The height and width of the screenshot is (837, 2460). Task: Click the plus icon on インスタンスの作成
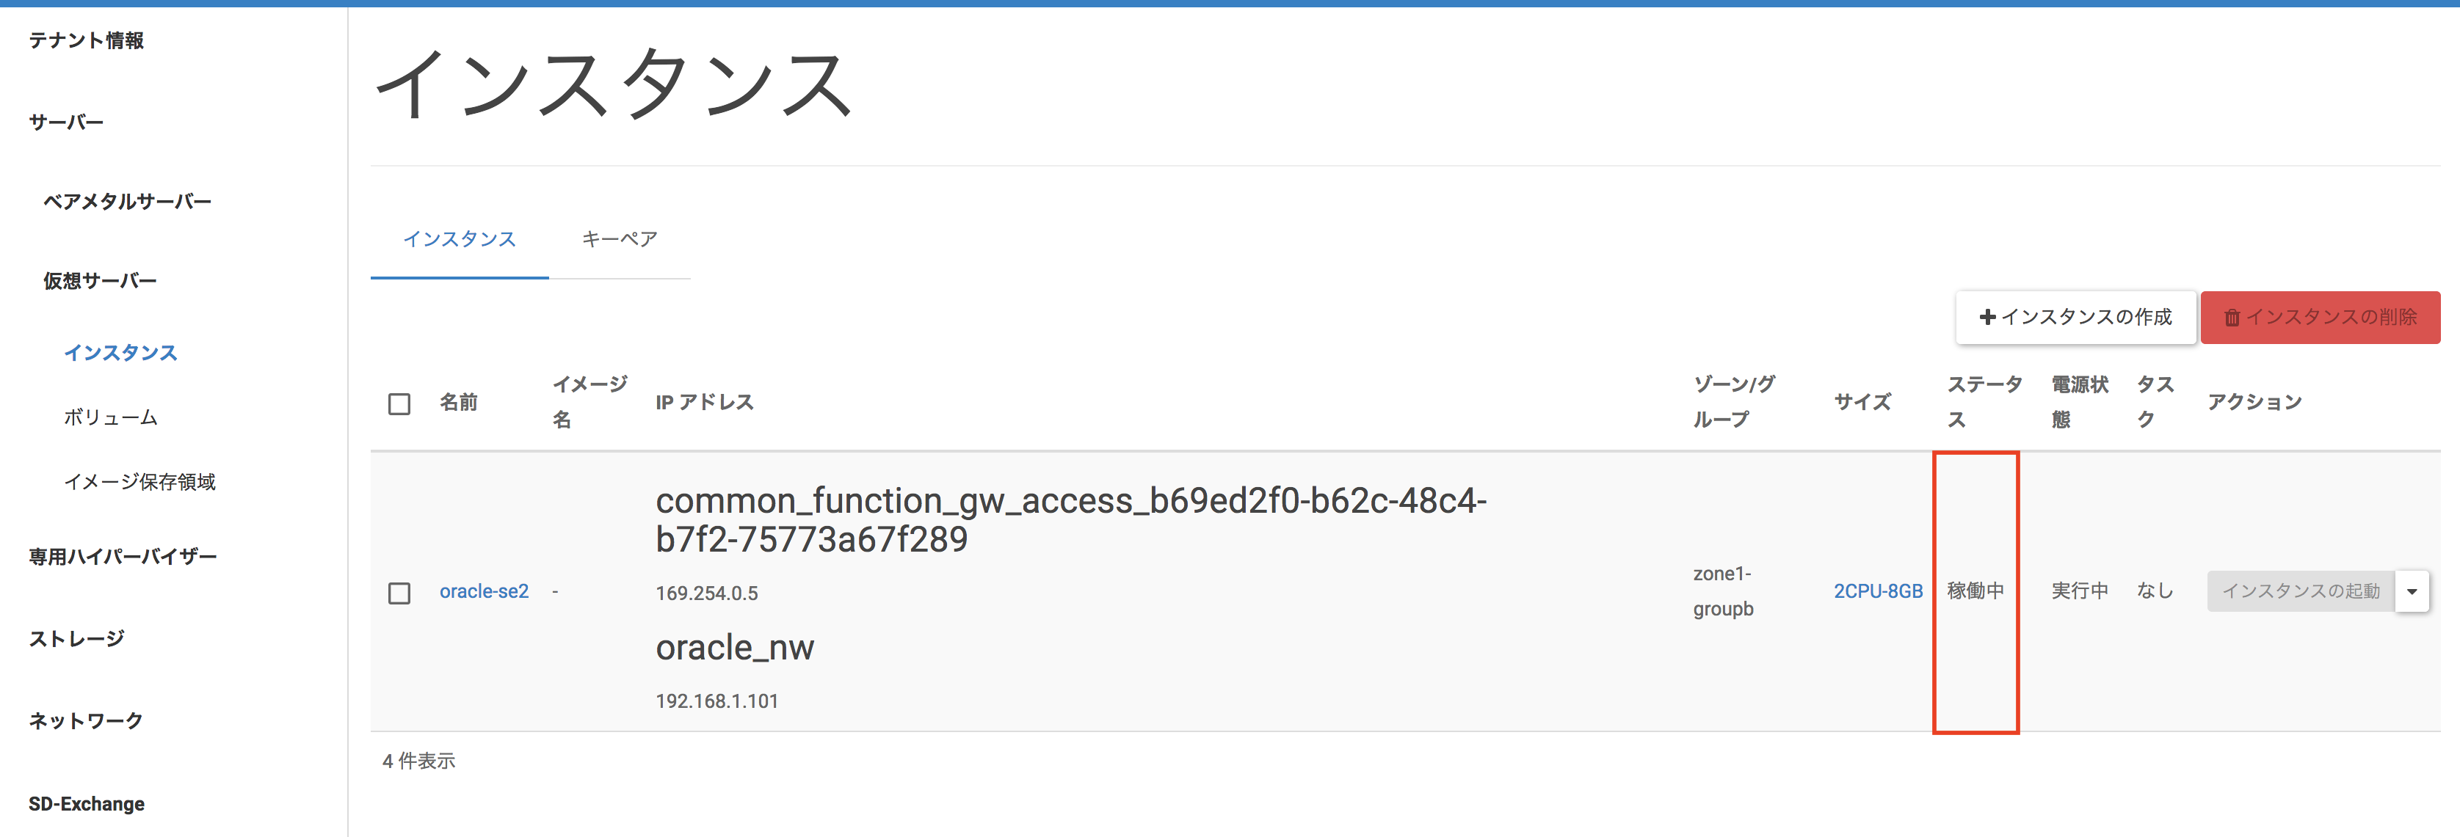1987,317
